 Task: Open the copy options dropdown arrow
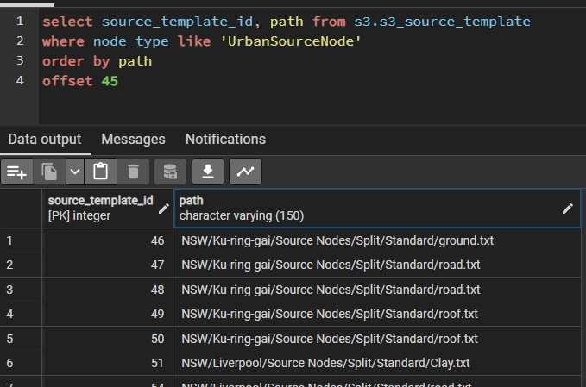click(75, 172)
